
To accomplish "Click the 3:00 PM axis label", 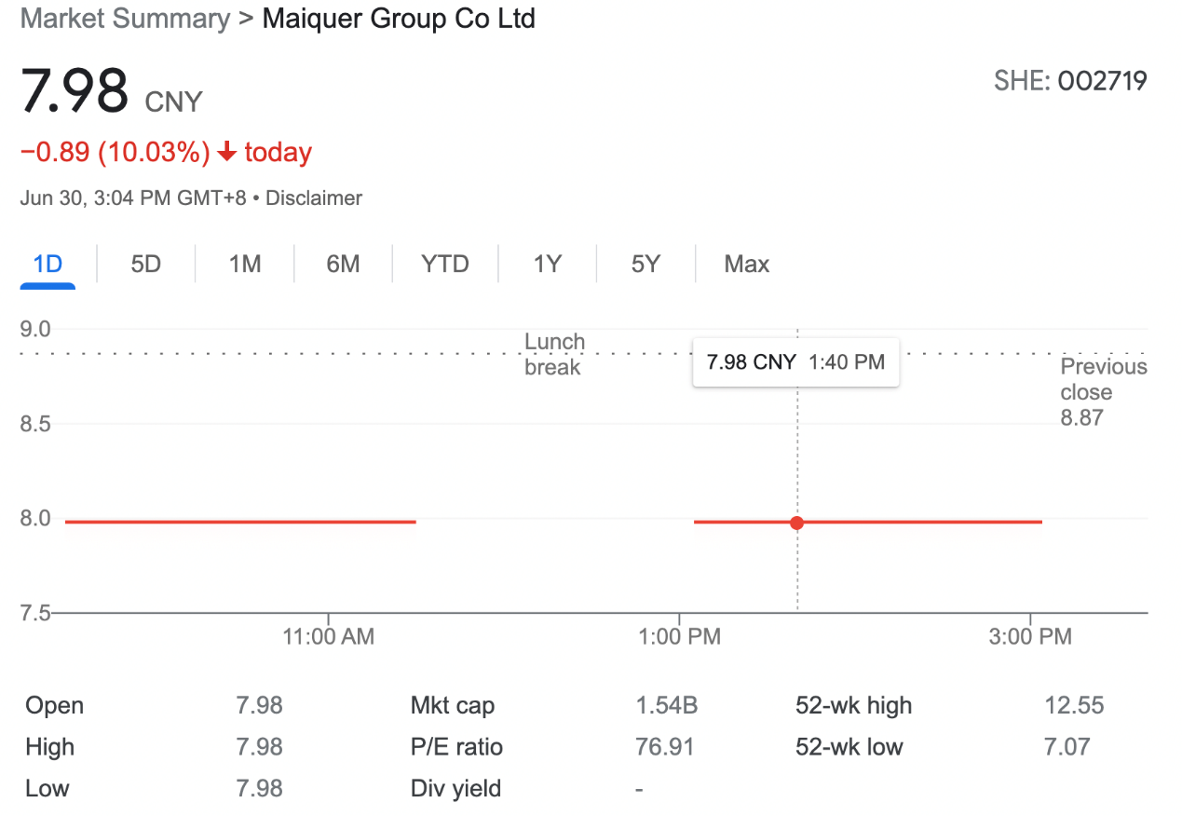I will point(1030,637).
